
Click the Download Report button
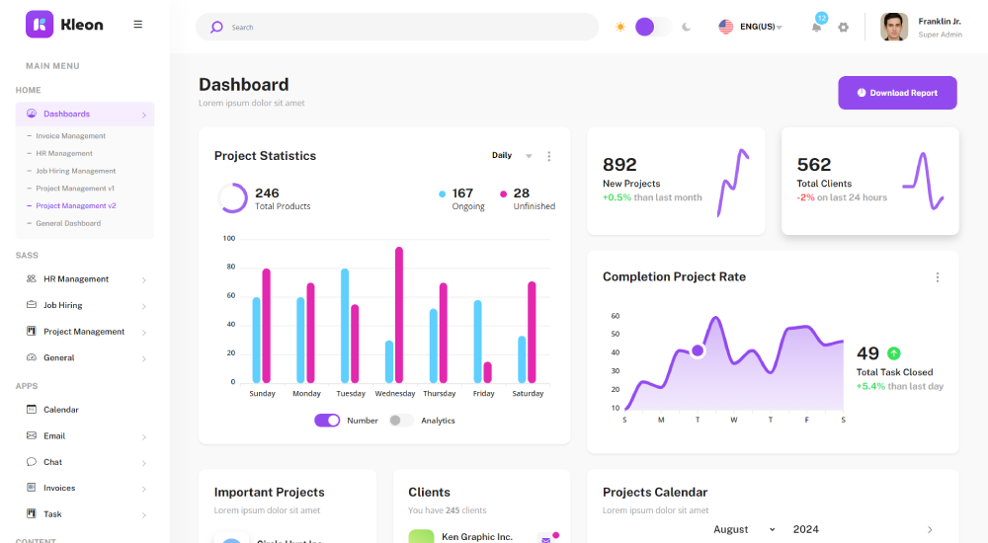[897, 93]
